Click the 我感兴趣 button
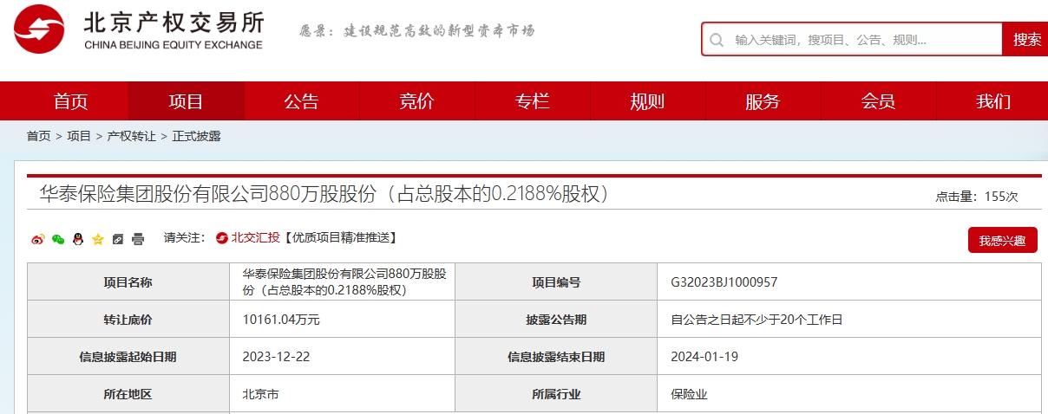This screenshot has width=1048, height=414. [x=1002, y=240]
